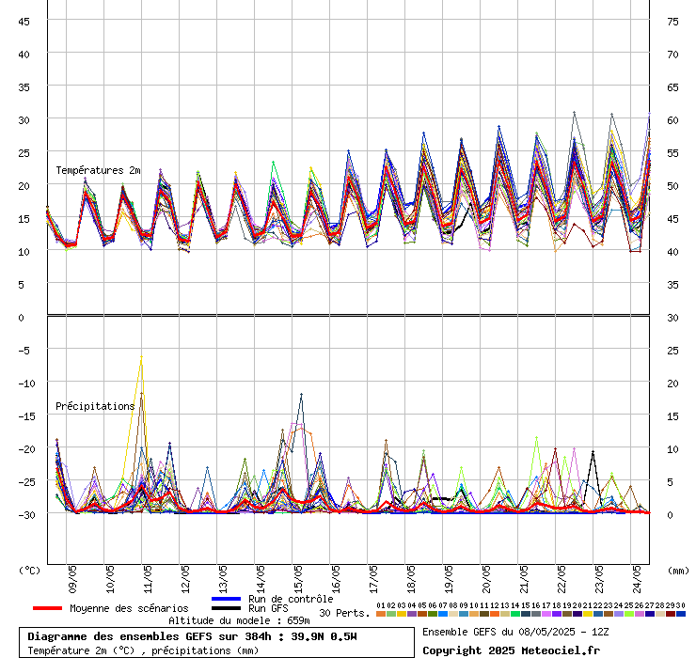
Task: Click the 'Run de contrôle' legend label
Action: point(291,599)
